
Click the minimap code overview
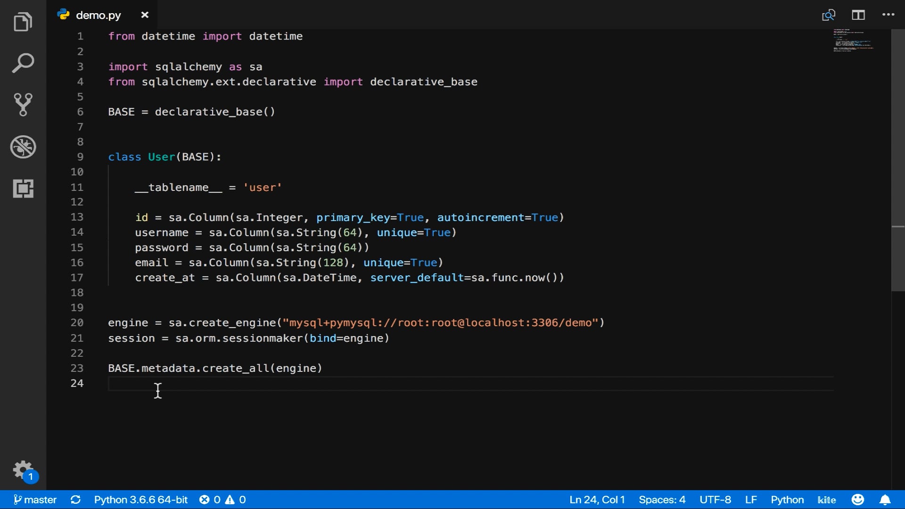click(853, 41)
